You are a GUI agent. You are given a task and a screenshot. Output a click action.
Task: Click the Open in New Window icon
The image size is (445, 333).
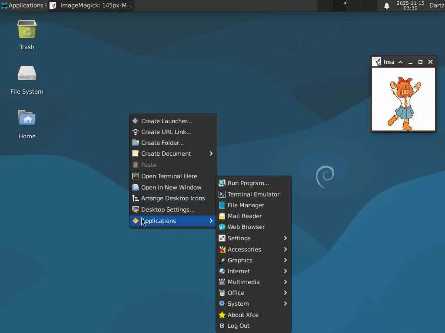pyautogui.click(x=136, y=187)
